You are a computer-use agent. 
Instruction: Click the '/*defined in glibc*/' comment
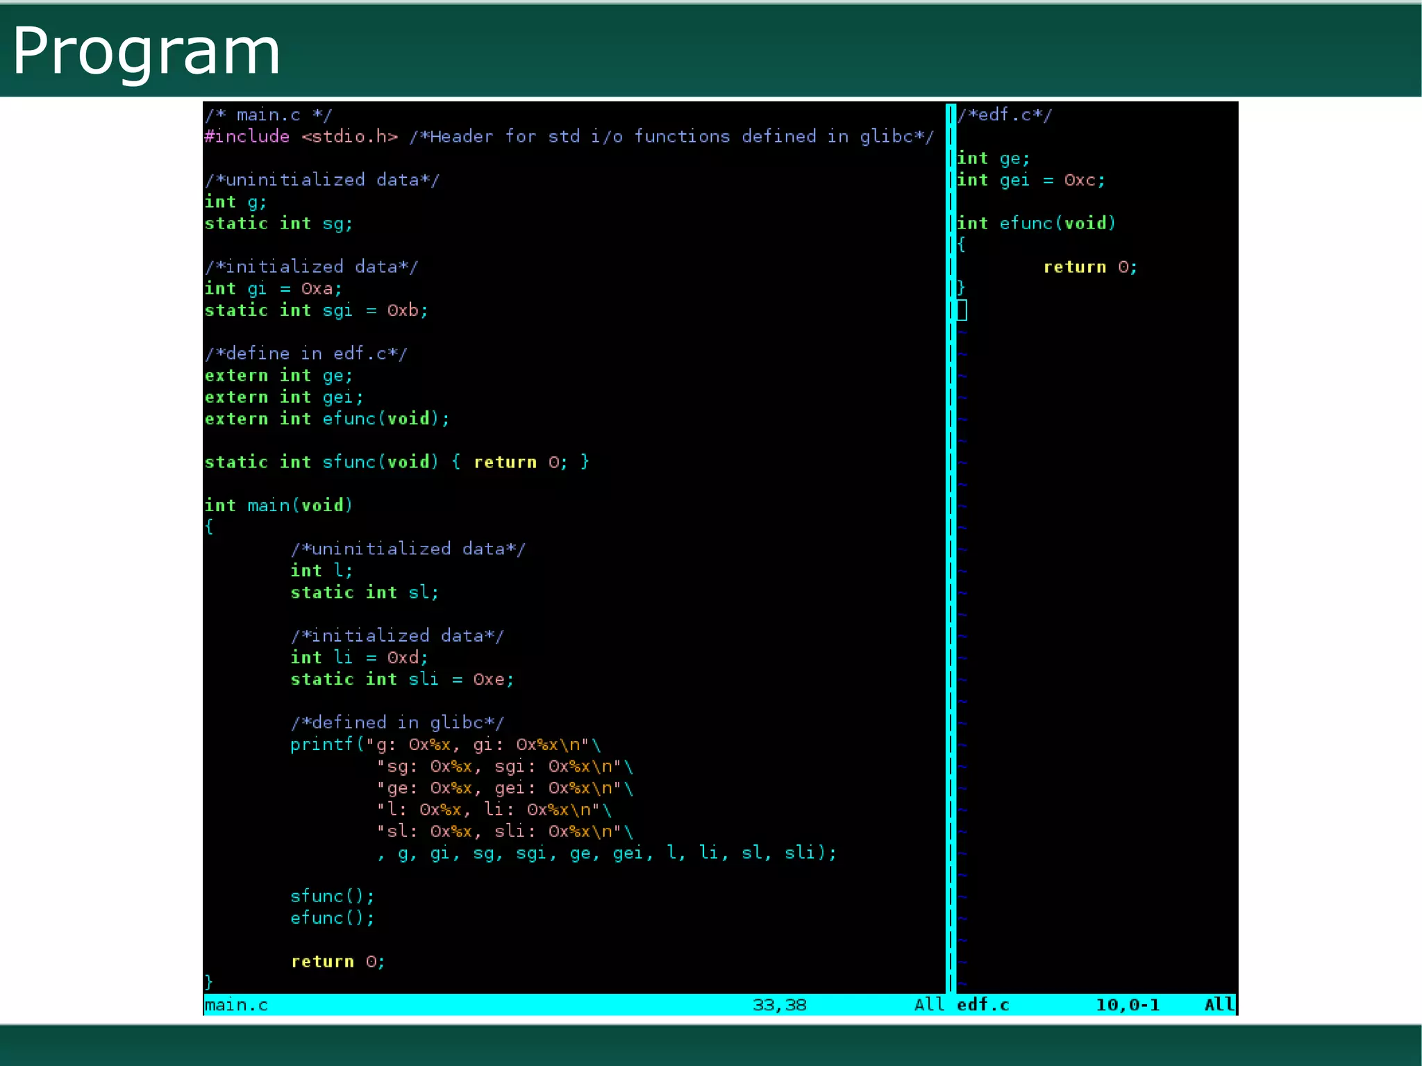[x=398, y=722]
